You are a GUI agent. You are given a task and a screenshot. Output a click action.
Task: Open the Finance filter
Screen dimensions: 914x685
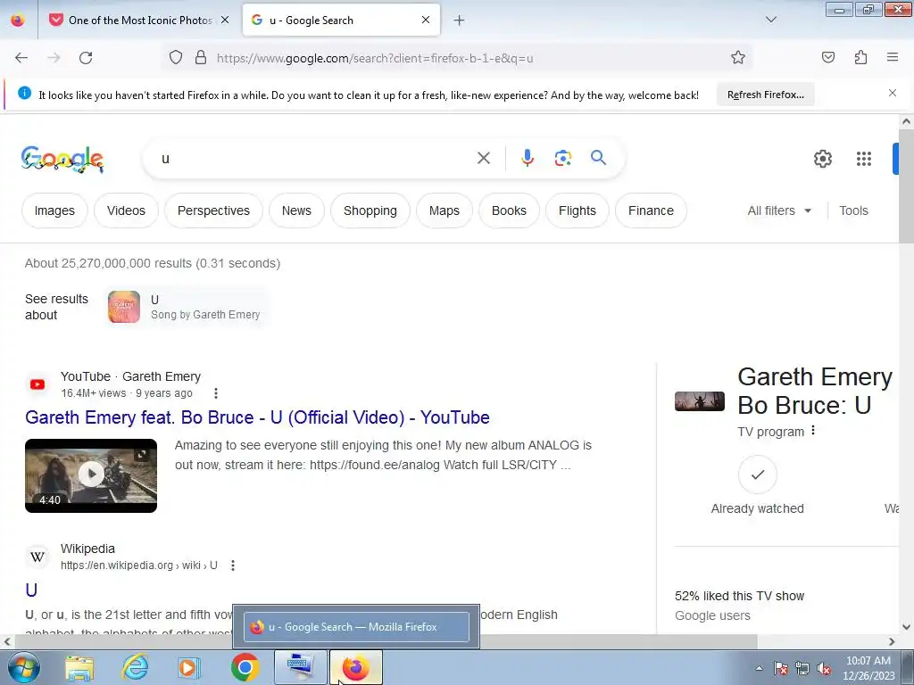click(x=651, y=210)
